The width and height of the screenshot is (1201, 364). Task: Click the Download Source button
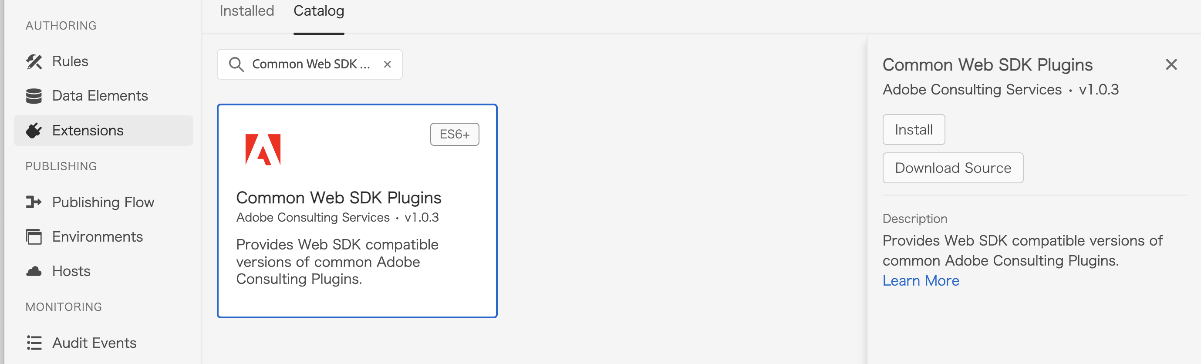coord(952,168)
